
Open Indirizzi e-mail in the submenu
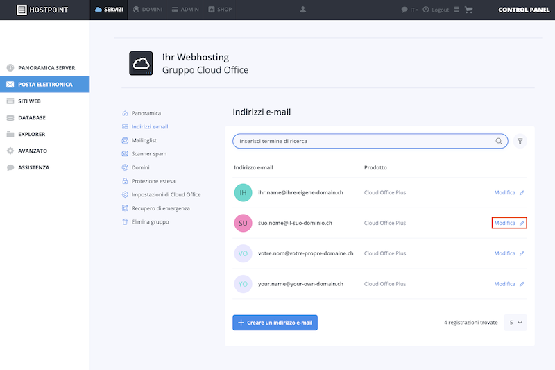pyautogui.click(x=145, y=127)
